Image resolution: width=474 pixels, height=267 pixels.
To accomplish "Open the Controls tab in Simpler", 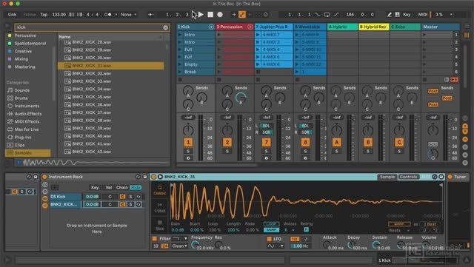I will 408,177.
